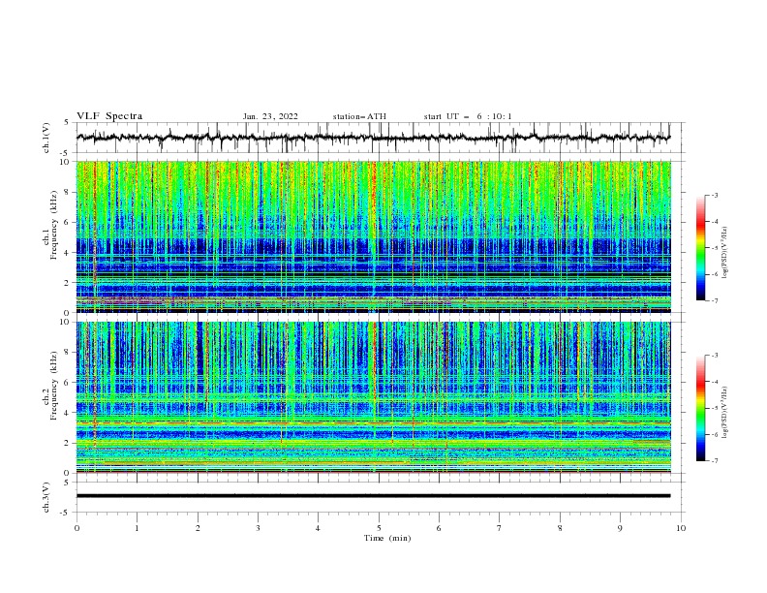Click the 'VLF Spectra' title text
Screen dimensions: 767x593
pos(109,116)
